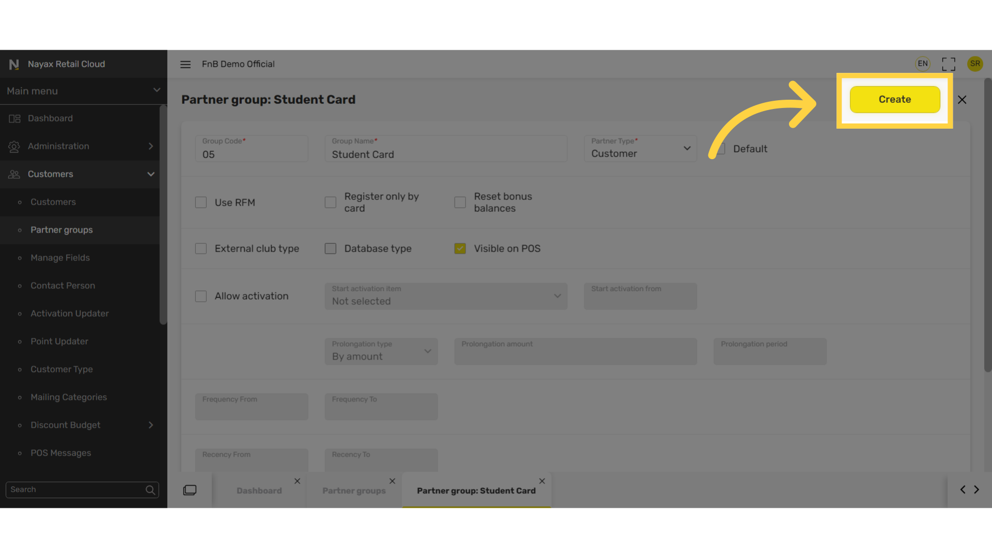This screenshot has width=992, height=558.
Task: Go to previous tab with left arrow
Action: tap(963, 489)
